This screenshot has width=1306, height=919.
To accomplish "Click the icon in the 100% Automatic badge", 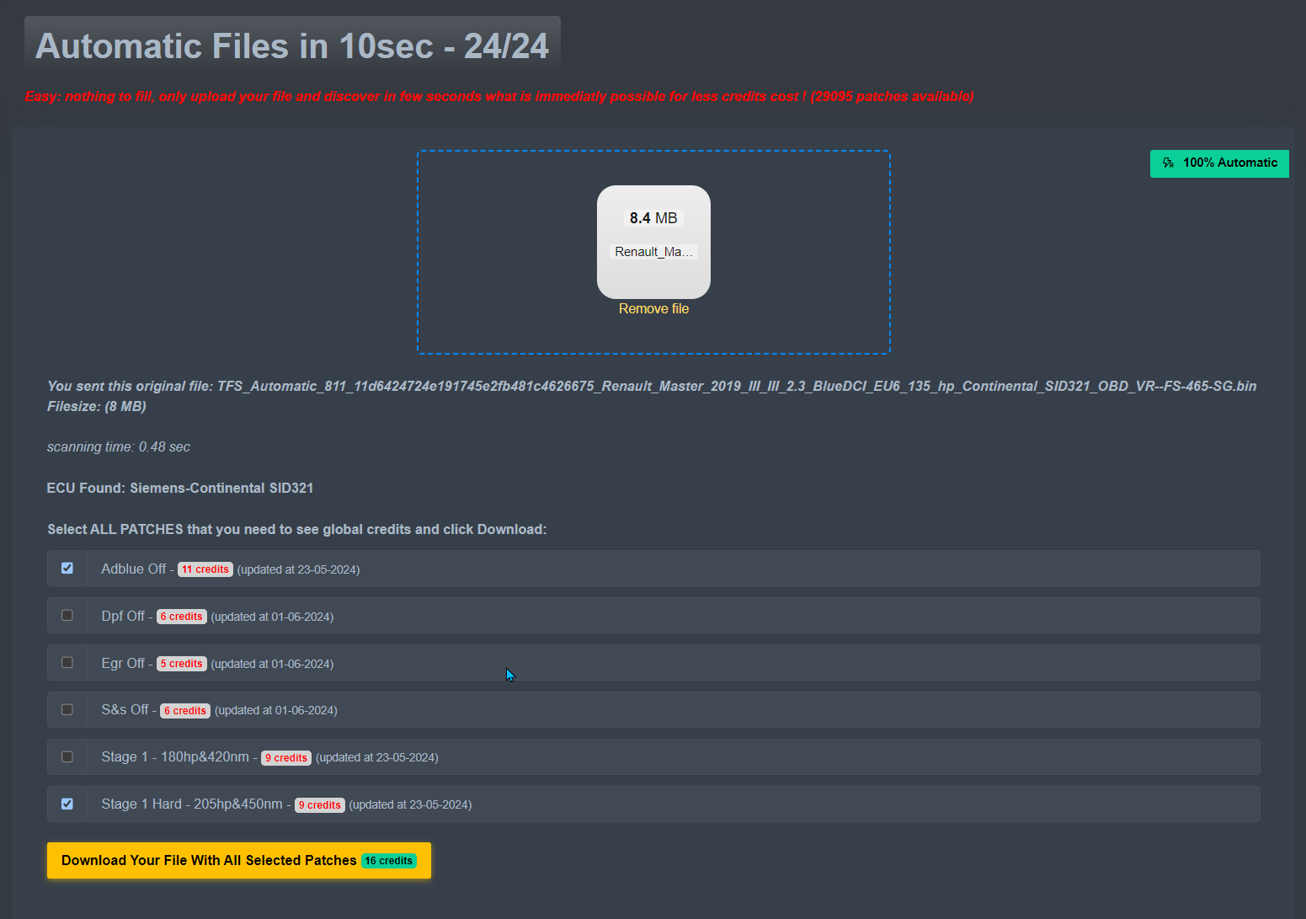I will pyautogui.click(x=1168, y=163).
